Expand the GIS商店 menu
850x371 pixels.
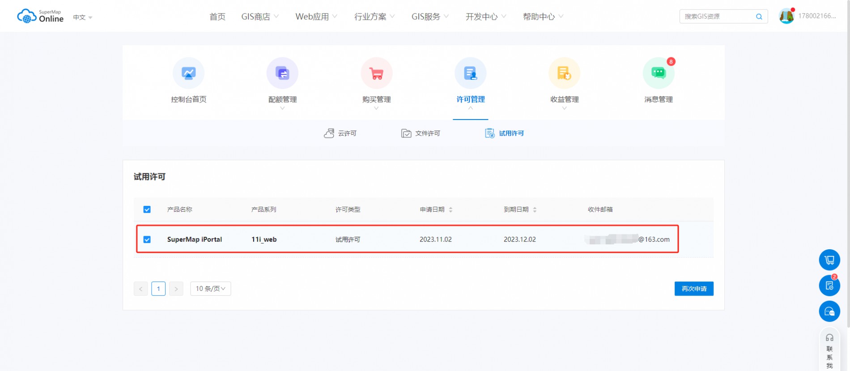click(x=260, y=17)
